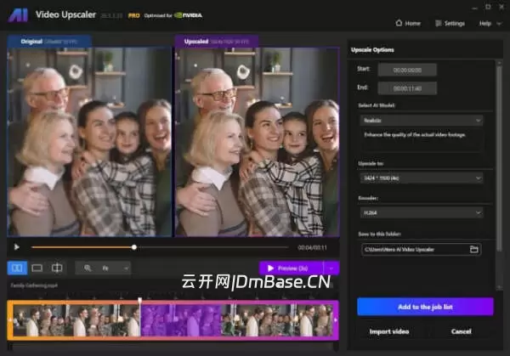Click the Preview button
This screenshot has height=356, width=510.
pyautogui.click(x=291, y=268)
